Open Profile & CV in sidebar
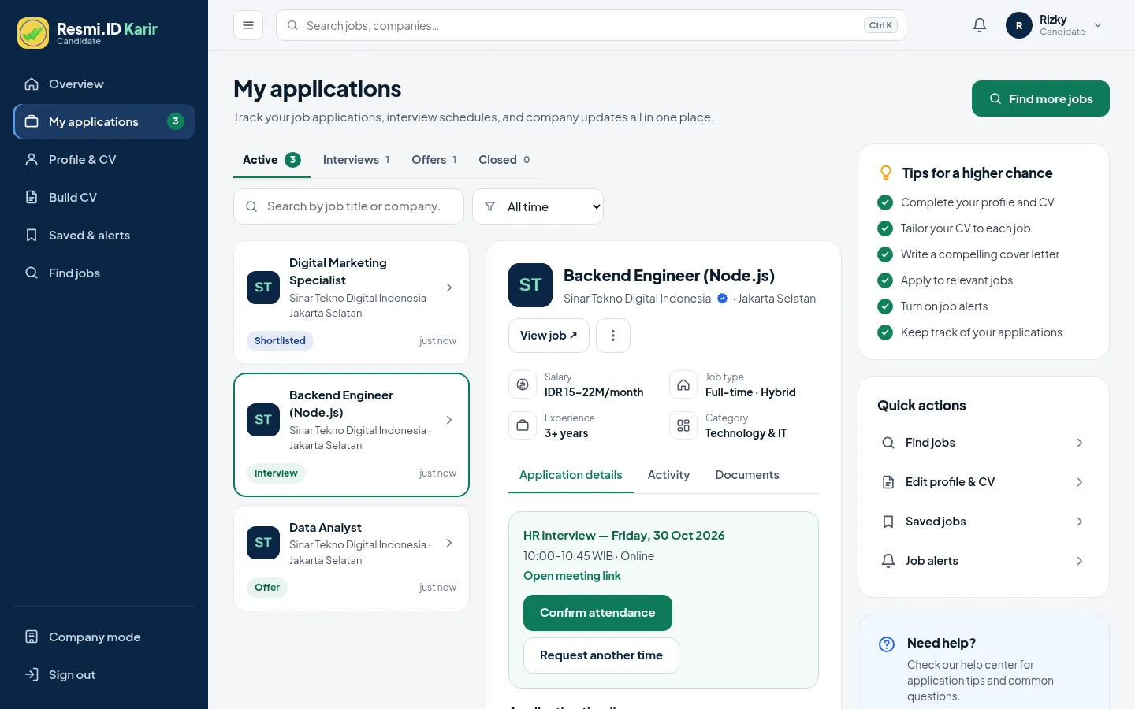The height and width of the screenshot is (709, 1135). [x=104, y=159]
